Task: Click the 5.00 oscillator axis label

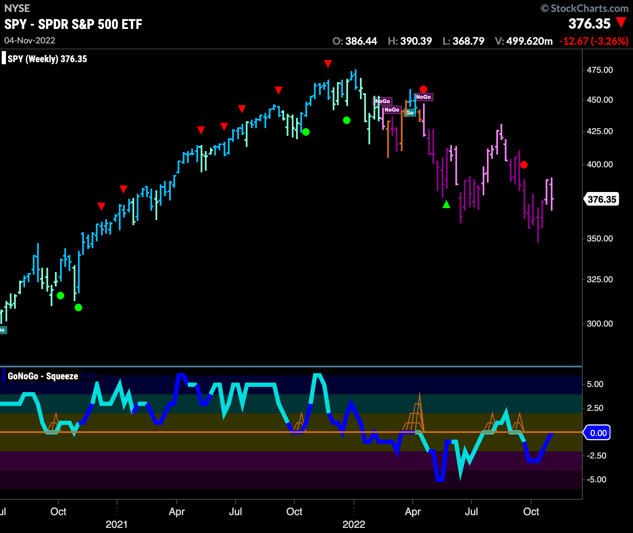Action: pyautogui.click(x=595, y=384)
